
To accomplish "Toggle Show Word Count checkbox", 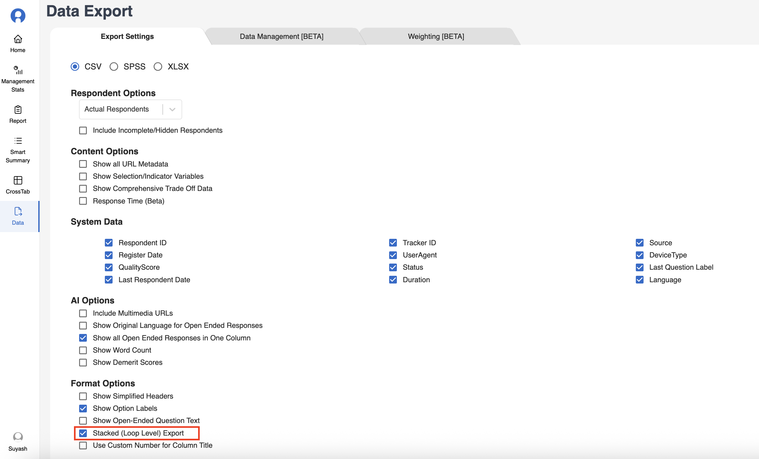I will click(x=83, y=350).
